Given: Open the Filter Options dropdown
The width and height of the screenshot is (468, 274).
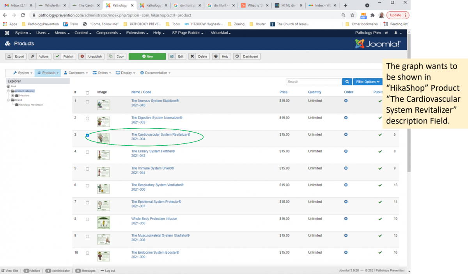Looking at the screenshot, I should click(368, 82).
